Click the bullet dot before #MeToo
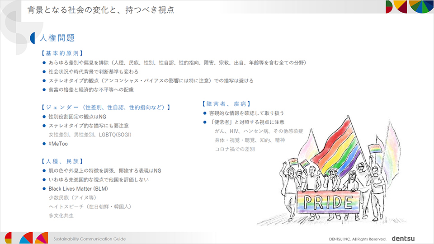This screenshot has height=244, width=434. pos(44,144)
